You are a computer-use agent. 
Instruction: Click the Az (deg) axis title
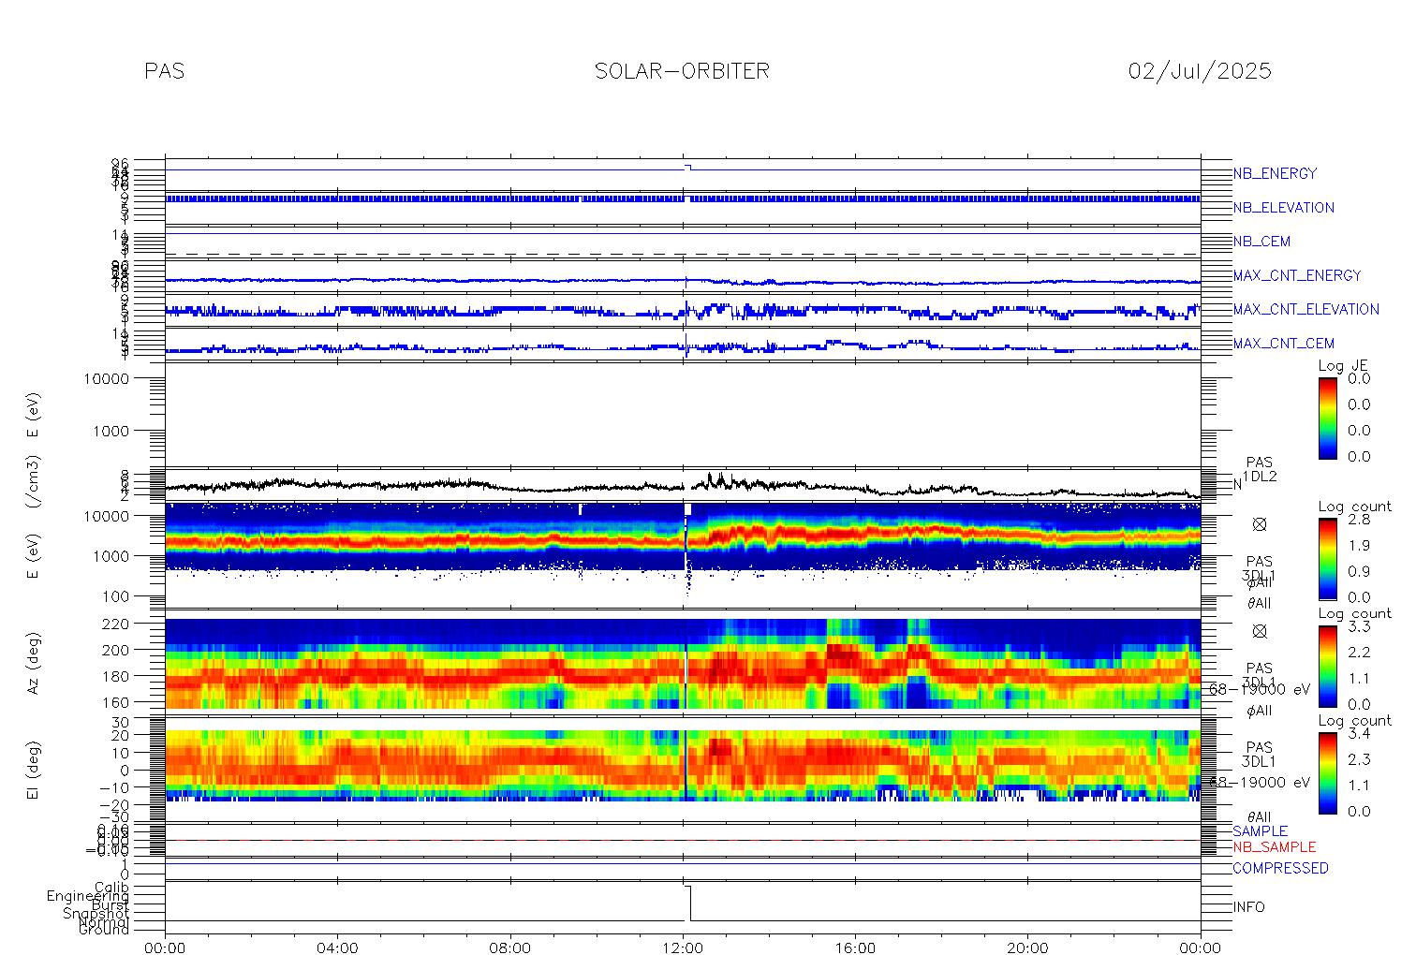[33, 663]
